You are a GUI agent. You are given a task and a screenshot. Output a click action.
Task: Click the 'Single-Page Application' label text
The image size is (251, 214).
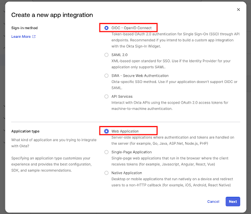tap(131, 152)
